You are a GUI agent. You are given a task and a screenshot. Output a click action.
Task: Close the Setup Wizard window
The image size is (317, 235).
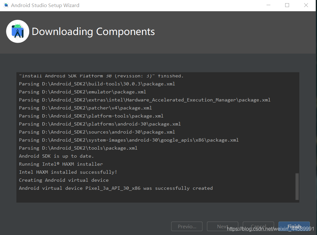pos(306,5)
